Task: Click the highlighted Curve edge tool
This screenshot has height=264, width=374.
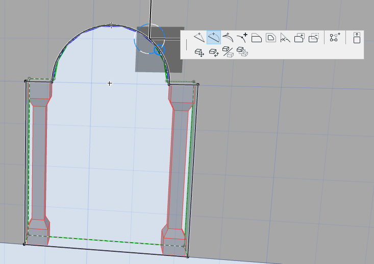Action: point(214,38)
